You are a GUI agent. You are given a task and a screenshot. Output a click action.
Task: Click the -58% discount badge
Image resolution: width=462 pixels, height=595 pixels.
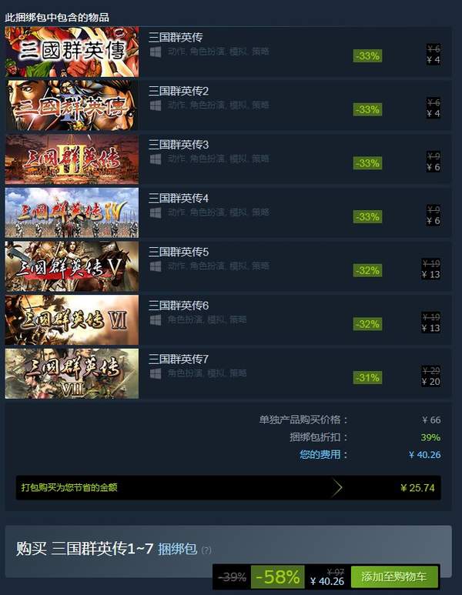click(278, 577)
